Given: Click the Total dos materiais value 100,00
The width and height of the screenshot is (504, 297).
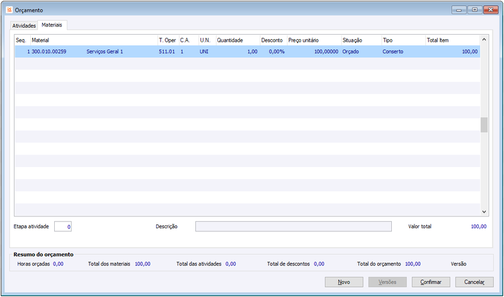Looking at the screenshot, I should coord(143,264).
